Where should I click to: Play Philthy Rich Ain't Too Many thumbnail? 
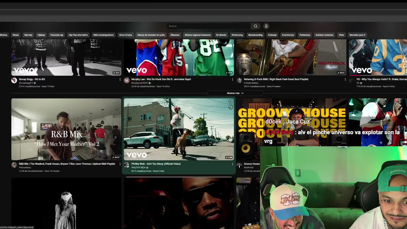click(x=179, y=129)
